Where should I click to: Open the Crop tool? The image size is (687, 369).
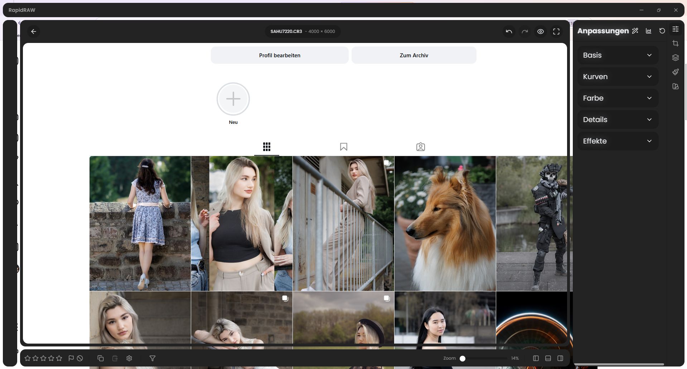676,43
